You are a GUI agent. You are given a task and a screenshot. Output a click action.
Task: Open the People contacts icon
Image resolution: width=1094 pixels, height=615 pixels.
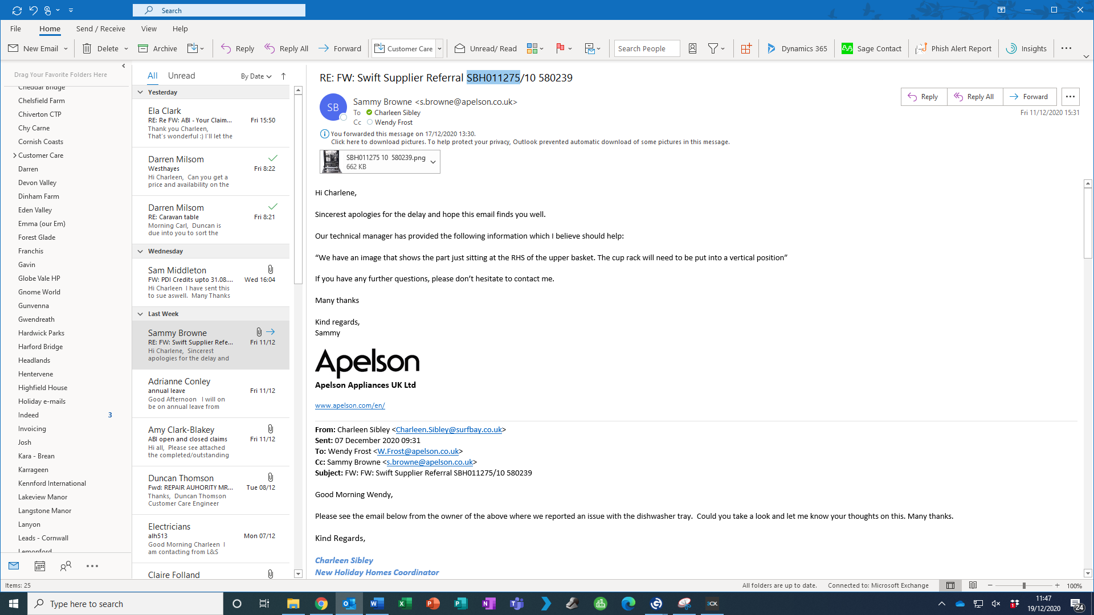click(x=66, y=566)
